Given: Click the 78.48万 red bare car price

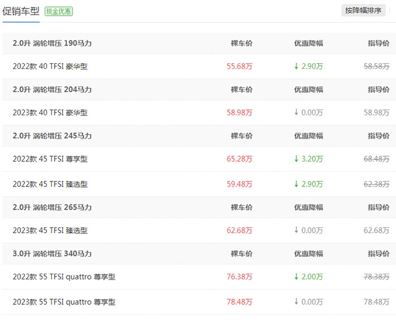Looking at the screenshot, I should pos(239,302).
